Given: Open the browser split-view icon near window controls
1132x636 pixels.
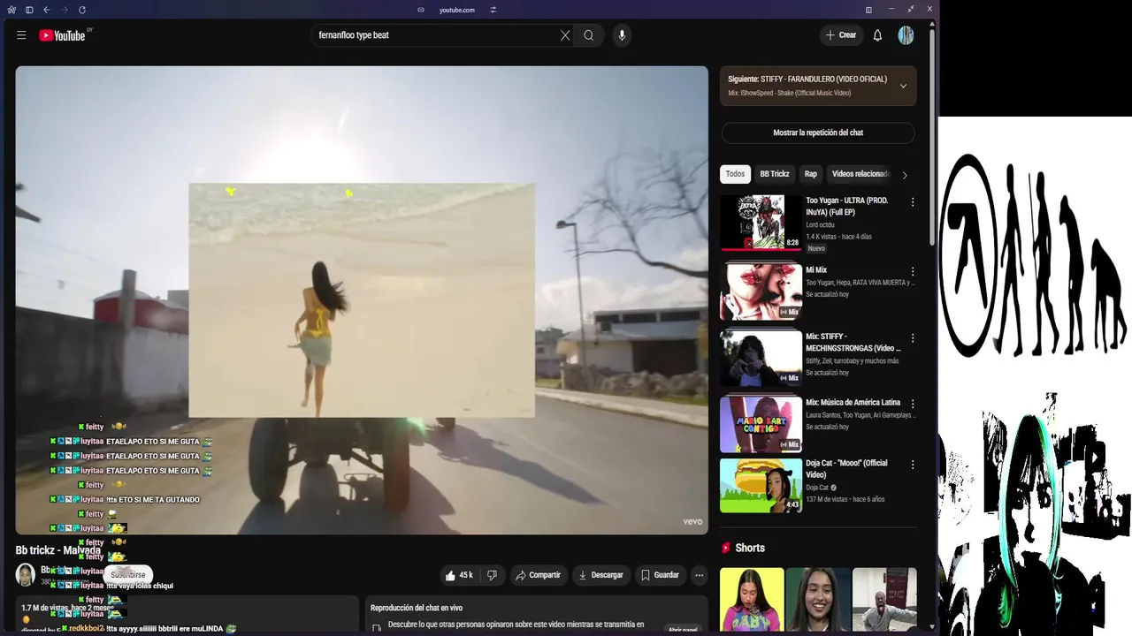Looking at the screenshot, I should [868, 10].
